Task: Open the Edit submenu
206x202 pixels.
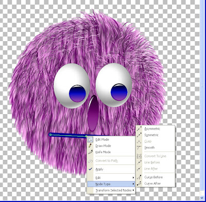Action: pyautogui.click(x=111, y=178)
